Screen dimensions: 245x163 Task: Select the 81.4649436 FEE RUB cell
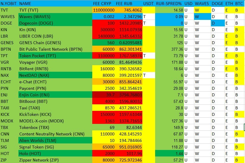tap(129, 62)
